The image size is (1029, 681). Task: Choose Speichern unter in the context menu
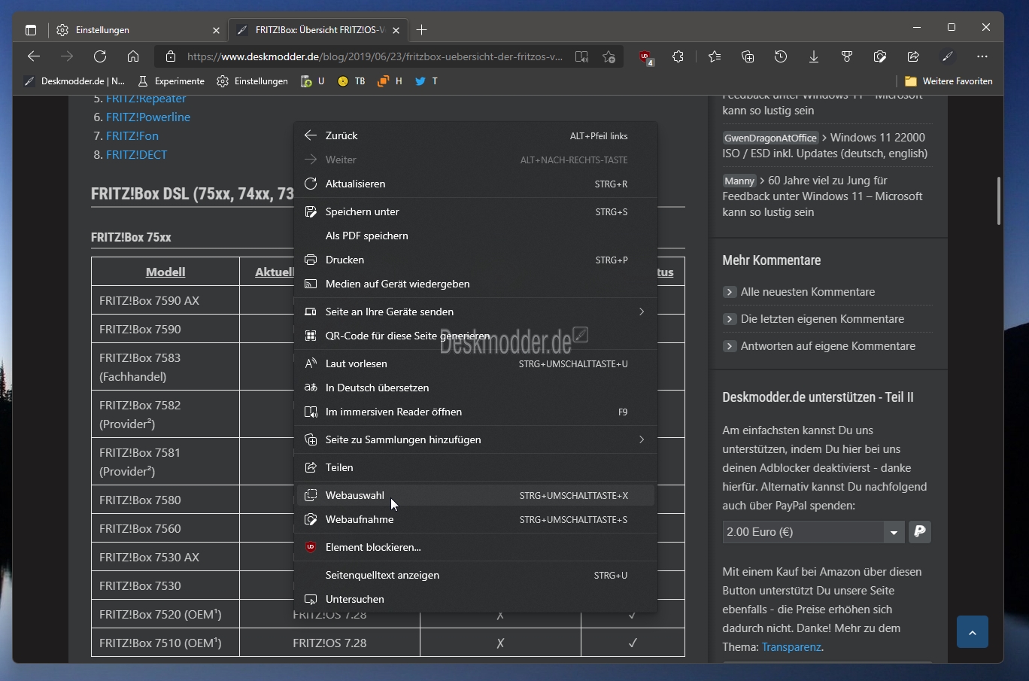coord(475,211)
